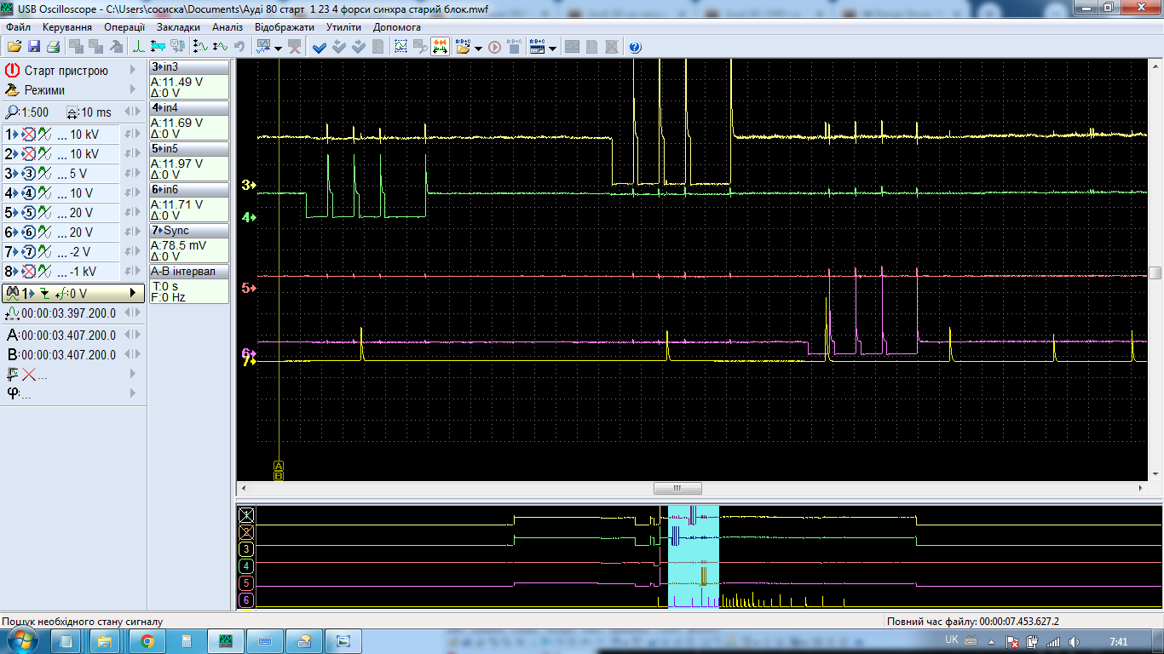Click the vertical scrollbar thumb beside the waveform
This screenshot has width=1164, height=654.
[x=1155, y=272]
